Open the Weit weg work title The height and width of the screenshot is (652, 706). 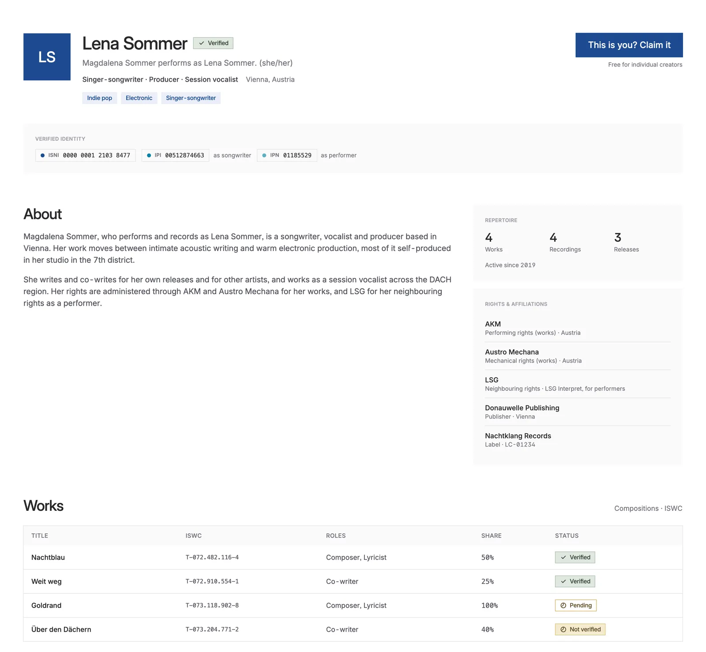point(46,581)
